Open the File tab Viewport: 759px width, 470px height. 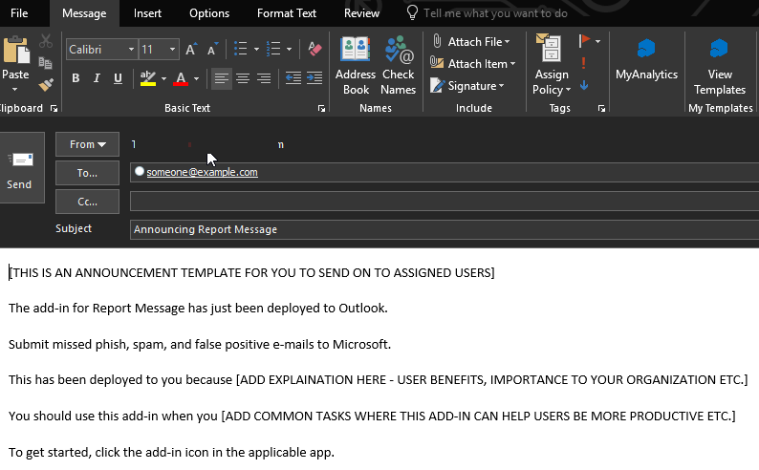[x=19, y=13]
